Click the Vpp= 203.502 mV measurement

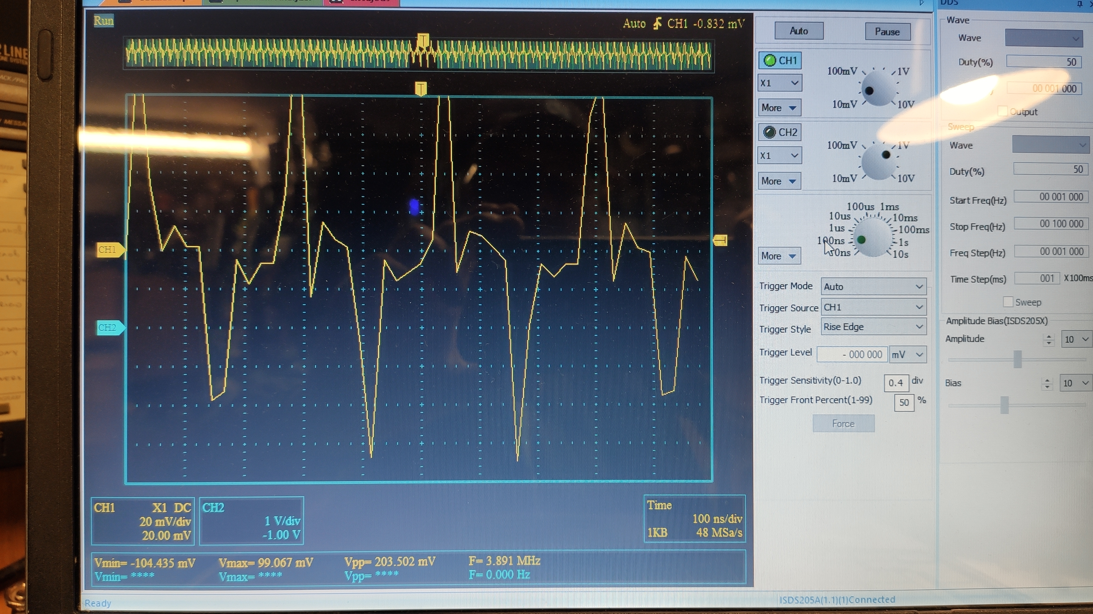point(390,562)
